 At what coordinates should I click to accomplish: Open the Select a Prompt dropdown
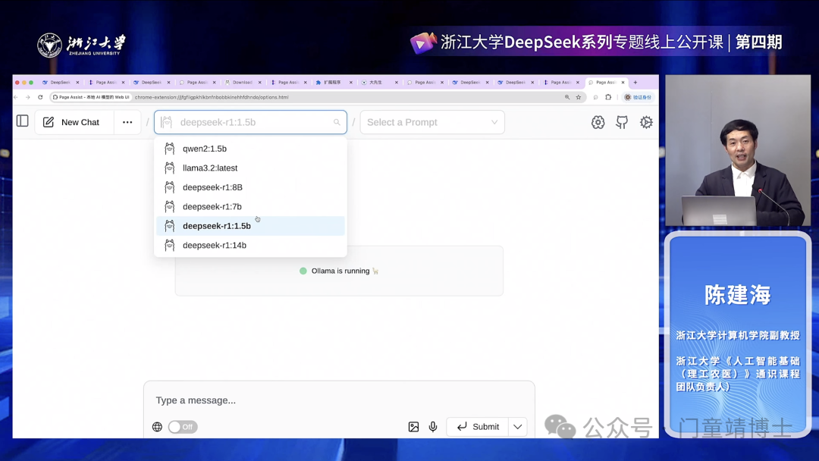click(432, 122)
